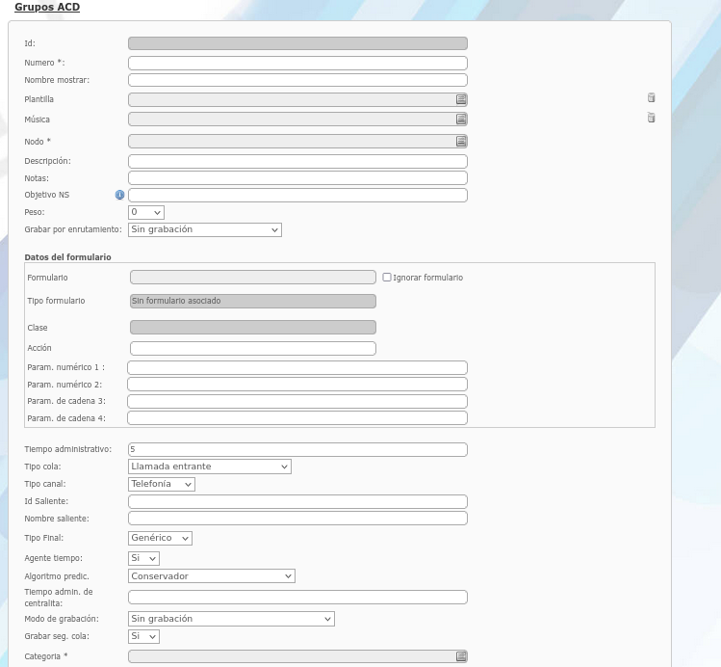Focus the Objetivo NS input field
Screen dimensions: 721x667
pos(297,195)
